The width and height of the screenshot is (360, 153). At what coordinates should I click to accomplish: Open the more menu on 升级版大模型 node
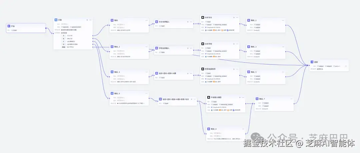tap(243, 97)
